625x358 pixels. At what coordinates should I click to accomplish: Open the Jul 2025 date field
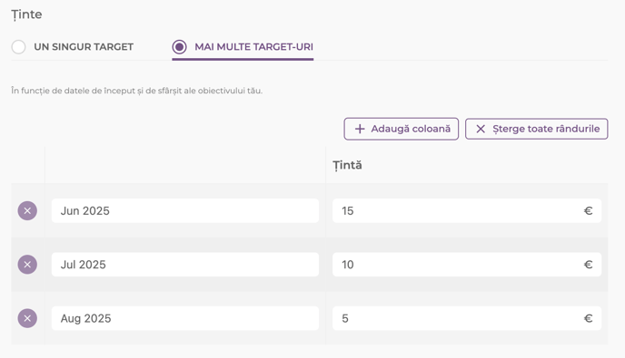185,265
